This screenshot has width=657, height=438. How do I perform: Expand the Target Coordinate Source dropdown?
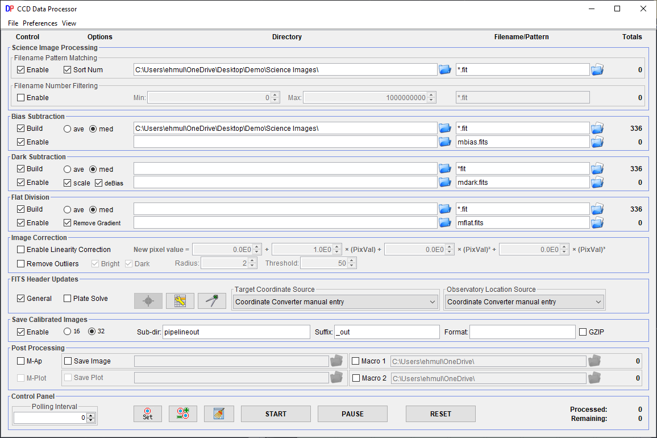[335, 302]
